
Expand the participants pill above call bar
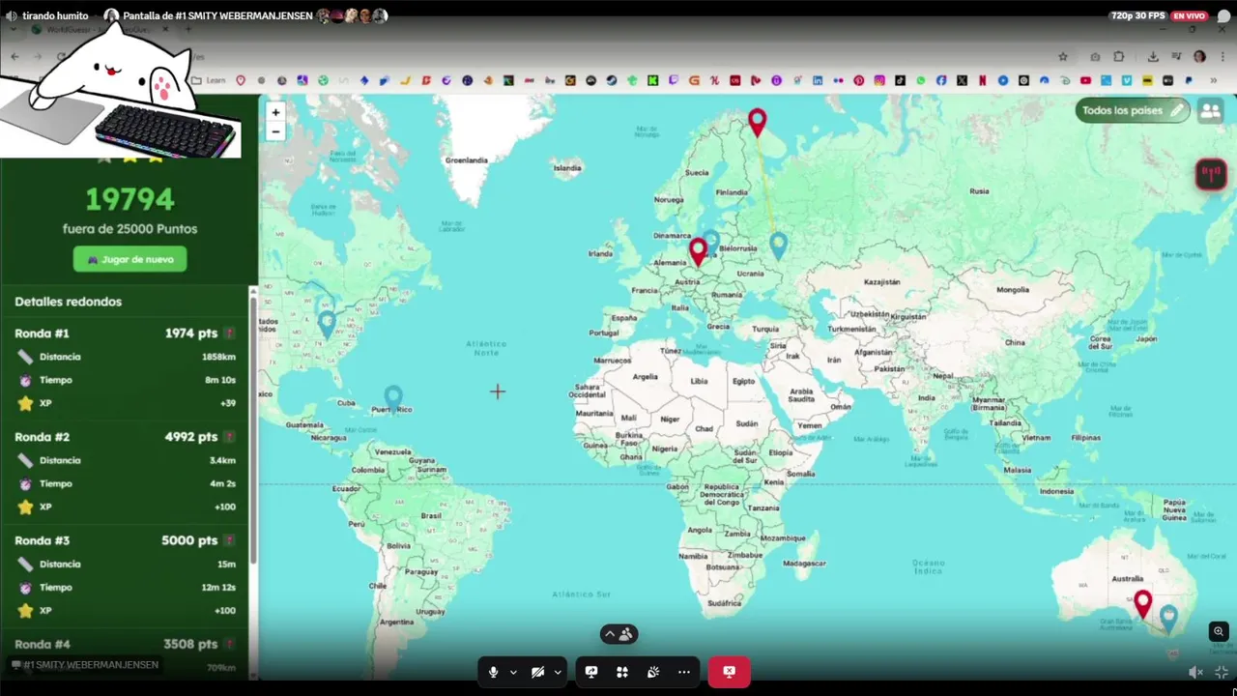click(x=618, y=634)
